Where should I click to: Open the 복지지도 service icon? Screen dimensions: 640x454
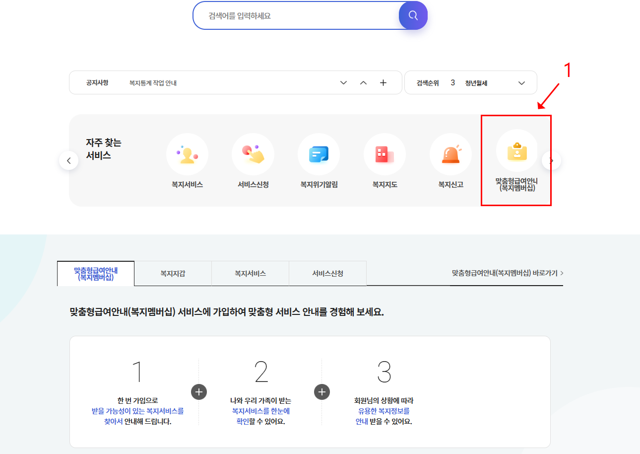pyautogui.click(x=385, y=161)
